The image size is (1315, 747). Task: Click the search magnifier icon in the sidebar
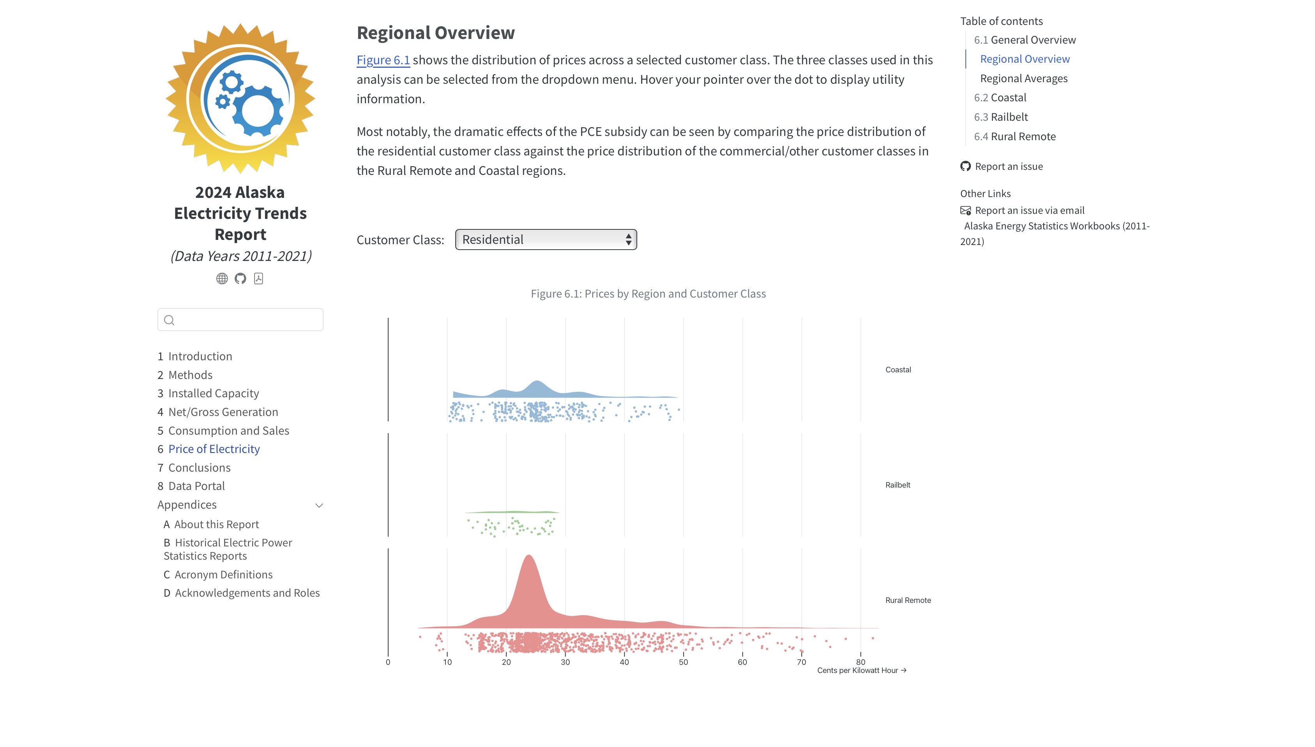170,320
